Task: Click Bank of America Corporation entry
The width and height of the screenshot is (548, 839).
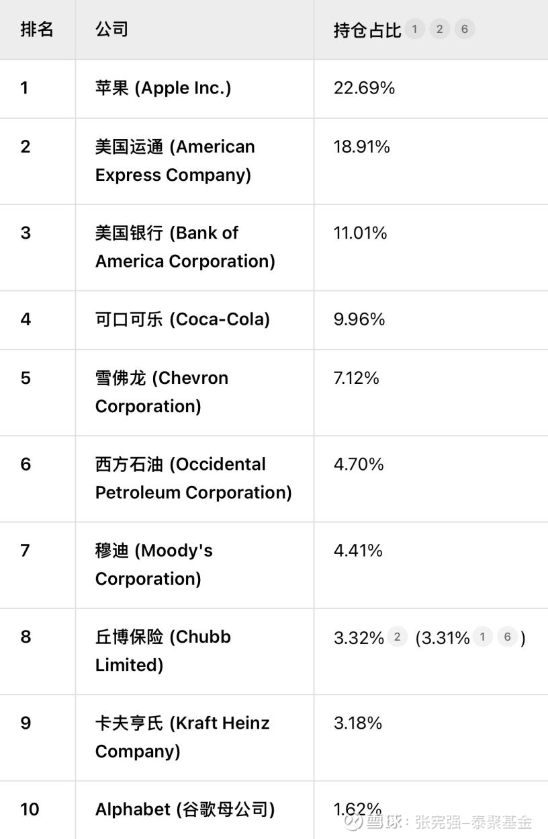Action: coord(185,247)
